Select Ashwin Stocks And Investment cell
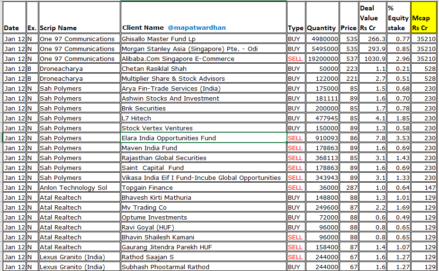This screenshot has width=439, height=271. point(204,98)
